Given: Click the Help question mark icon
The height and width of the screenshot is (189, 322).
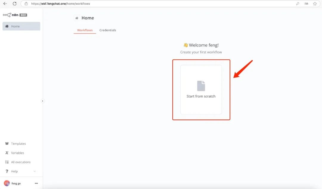Looking at the screenshot, I should (x=7, y=171).
